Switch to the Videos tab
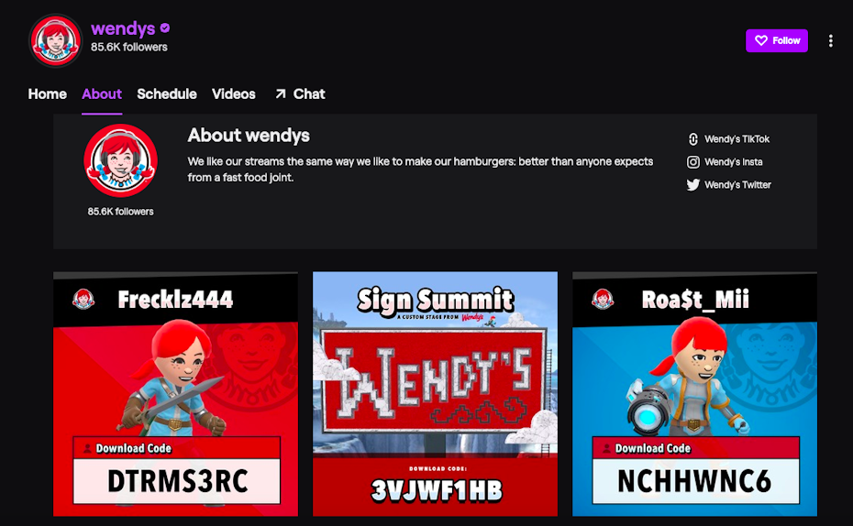Viewport: 853px width, 526px height. point(234,93)
